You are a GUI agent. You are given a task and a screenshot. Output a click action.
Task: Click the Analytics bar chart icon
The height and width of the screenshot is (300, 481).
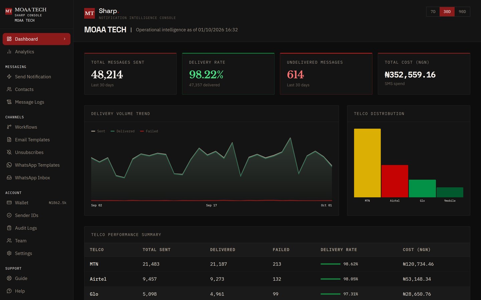click(x=9, y=52)
